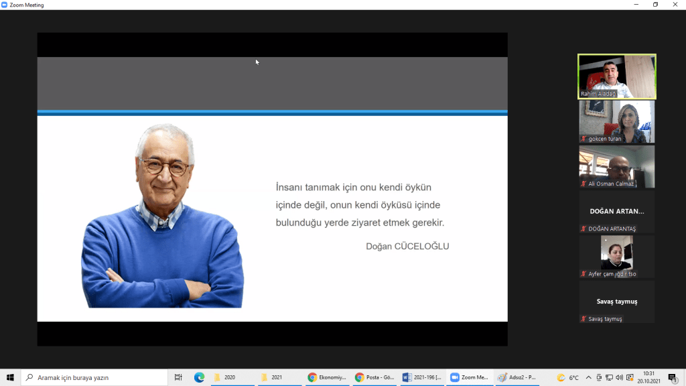686x386 pixels.
Task: Open the Windows Start menu
Action: [x=10, y=377]
